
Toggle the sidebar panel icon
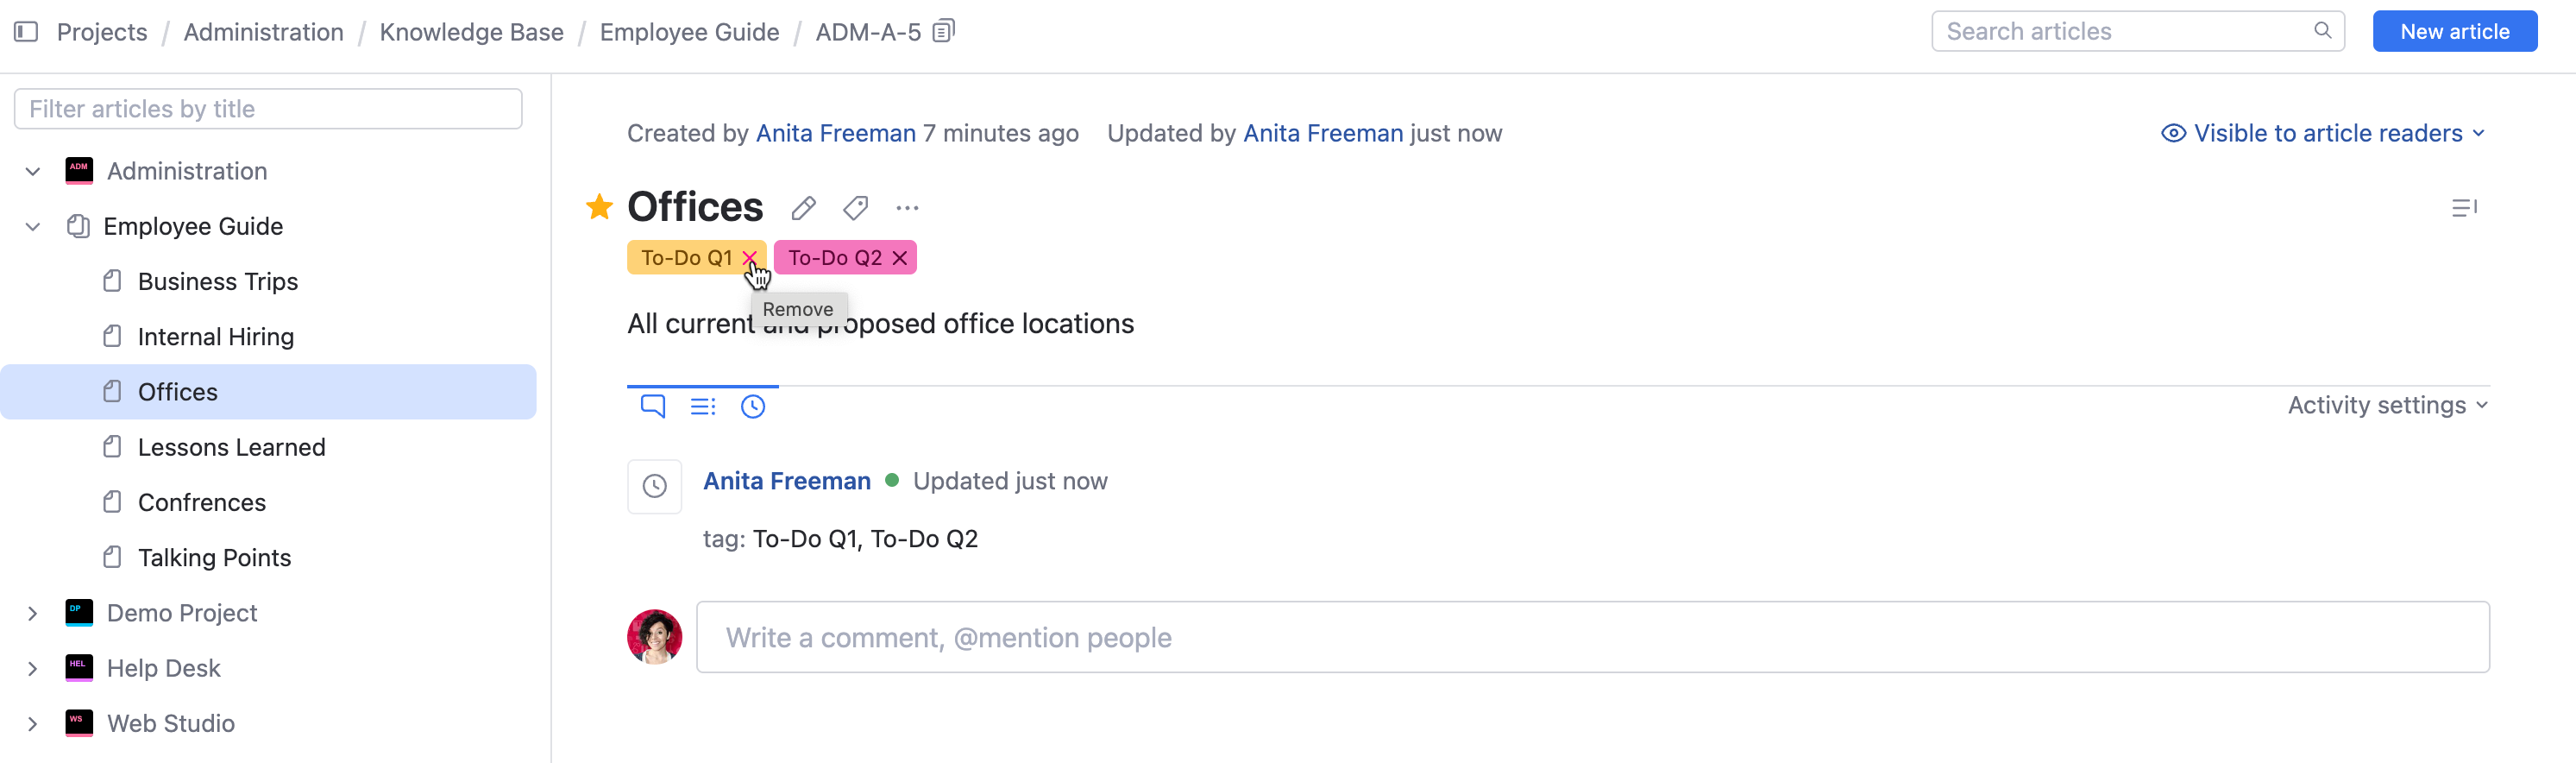pyautogui.click(x=26, y=32)
